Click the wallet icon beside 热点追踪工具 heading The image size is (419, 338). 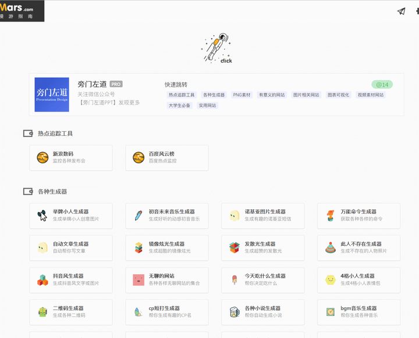28,133
